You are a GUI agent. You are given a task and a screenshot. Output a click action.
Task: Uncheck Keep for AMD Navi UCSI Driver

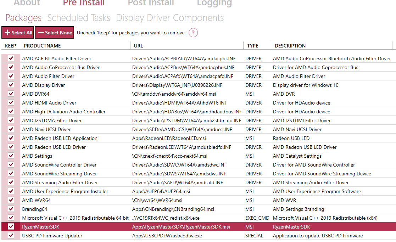(x=11, y=129)
